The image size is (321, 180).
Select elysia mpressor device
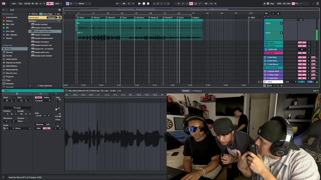42,42
